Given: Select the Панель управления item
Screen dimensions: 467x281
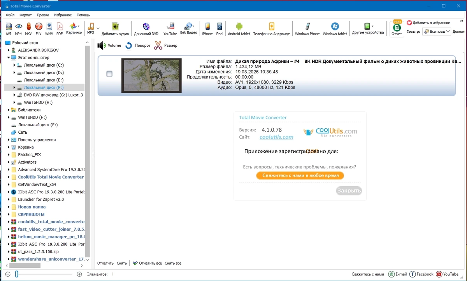Looking at the screenshot, I should click(37, 140).
